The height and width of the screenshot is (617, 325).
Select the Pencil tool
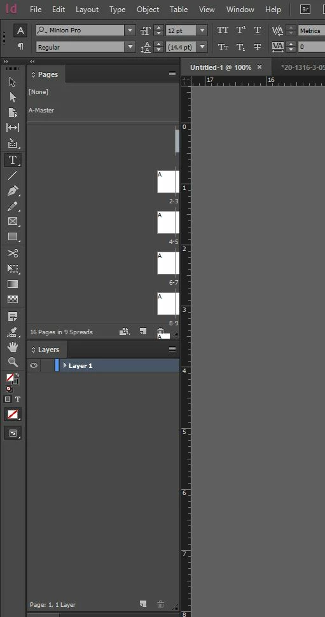[x=13, y=206]
